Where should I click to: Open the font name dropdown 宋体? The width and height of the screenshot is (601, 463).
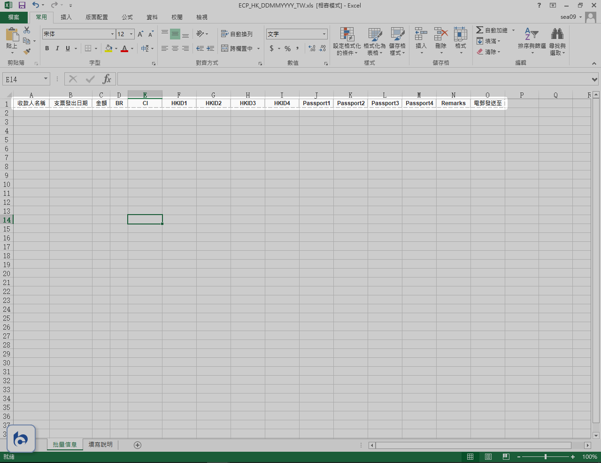pos(112,34)
